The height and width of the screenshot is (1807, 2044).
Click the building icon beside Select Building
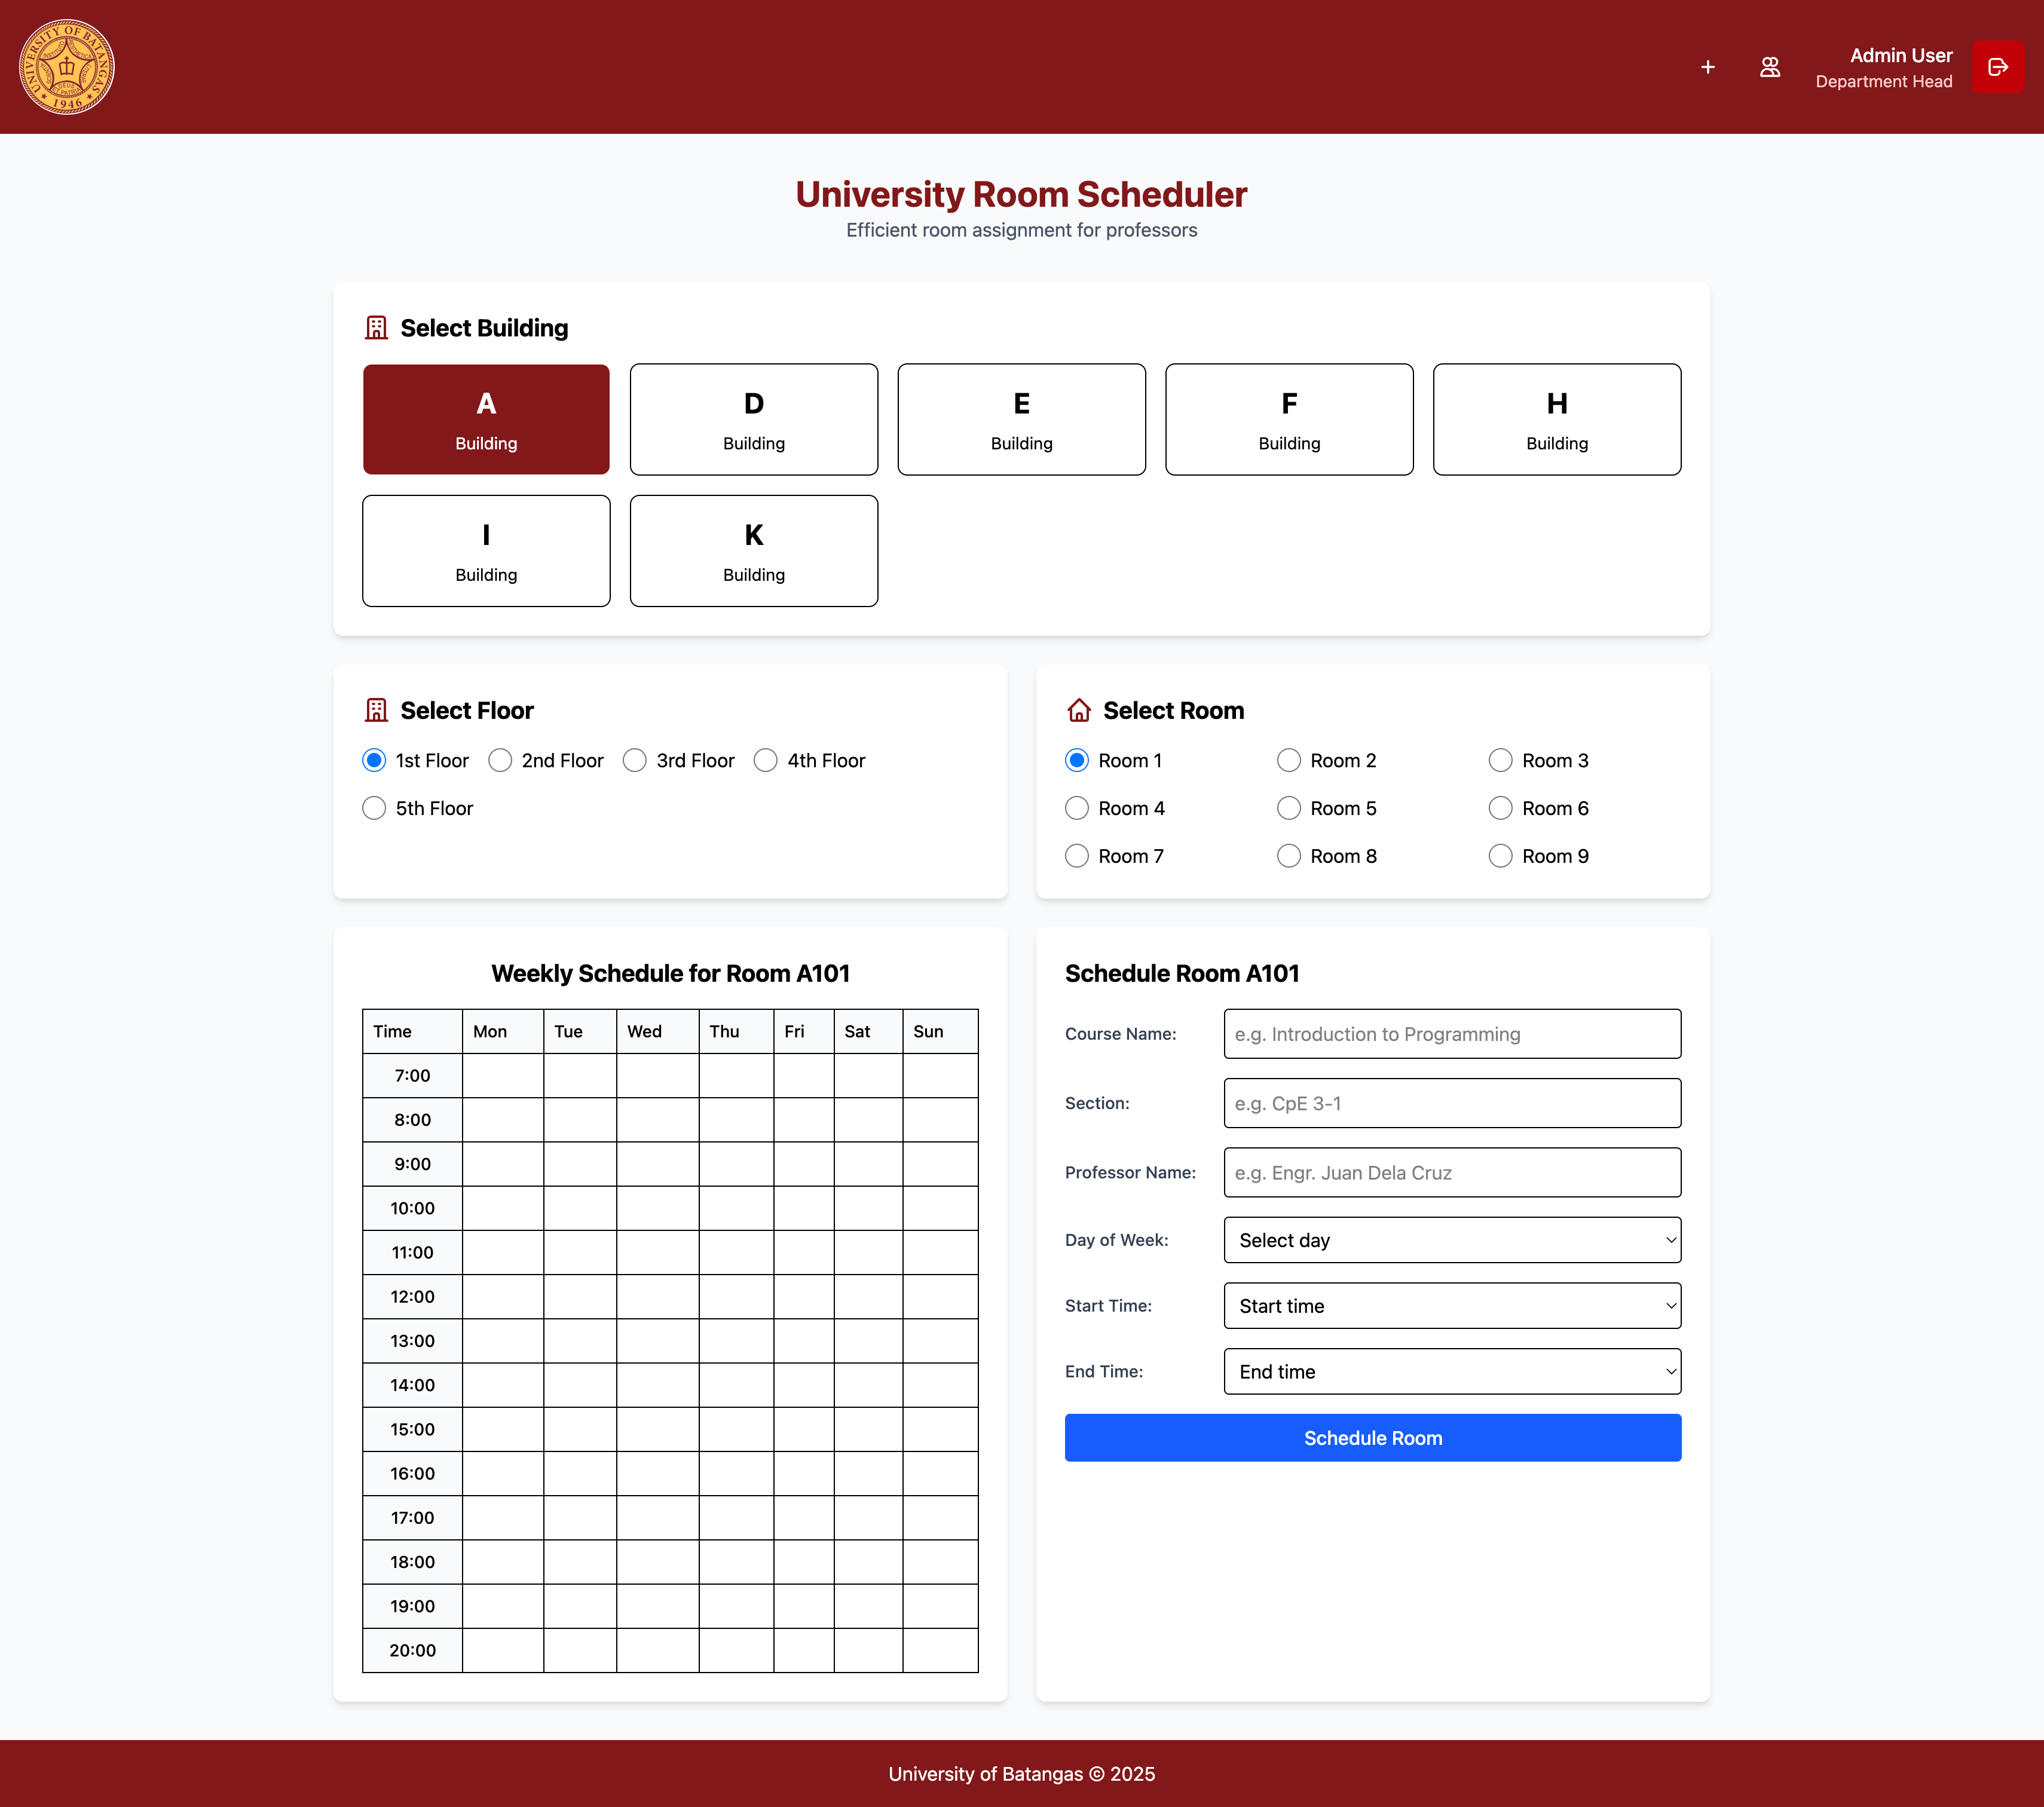click(x=376, y=327)
